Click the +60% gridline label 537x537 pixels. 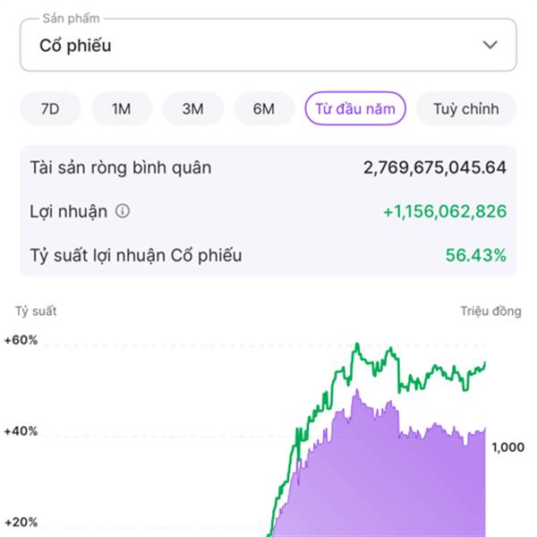(x=21, y=341)
